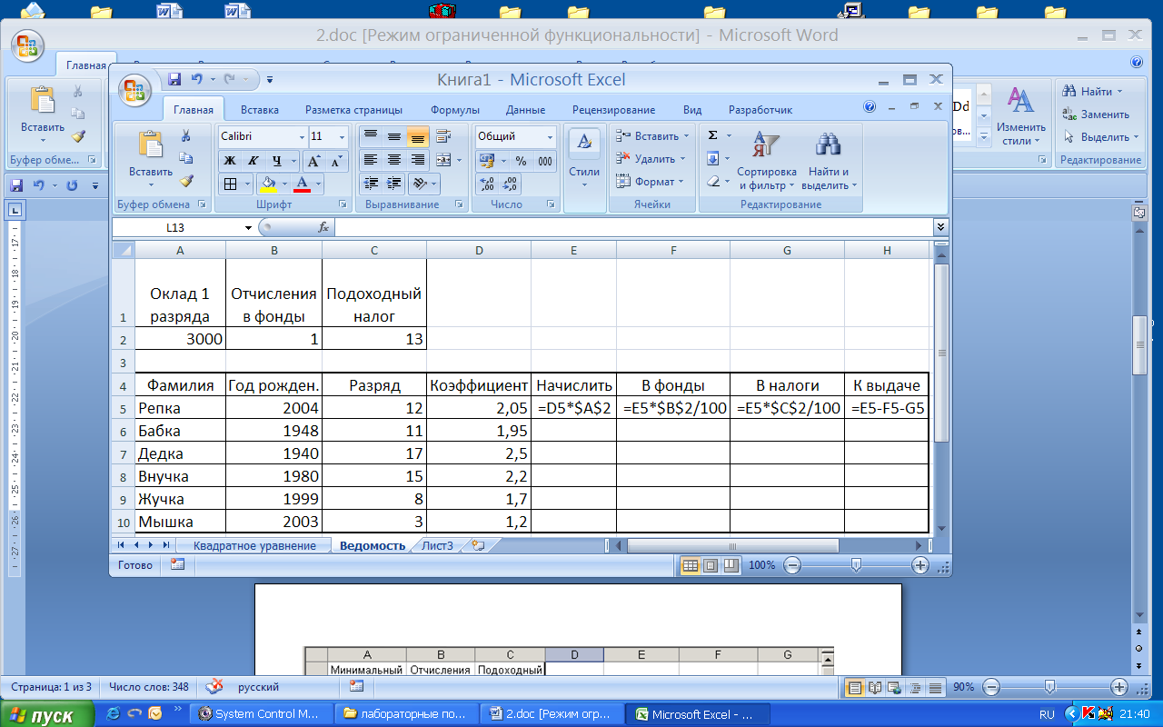Decrease font size with the small A icon
The image size is (1163, 727).
tap(336, 161)
